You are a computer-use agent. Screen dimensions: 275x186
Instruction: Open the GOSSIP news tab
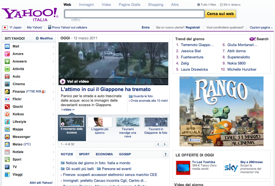tap(125, 154)
